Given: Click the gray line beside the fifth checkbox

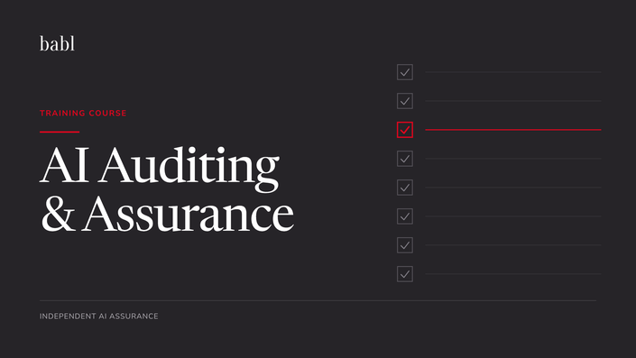Looking at the screenshot, I should pyautogui.click(x=513, y=188).
